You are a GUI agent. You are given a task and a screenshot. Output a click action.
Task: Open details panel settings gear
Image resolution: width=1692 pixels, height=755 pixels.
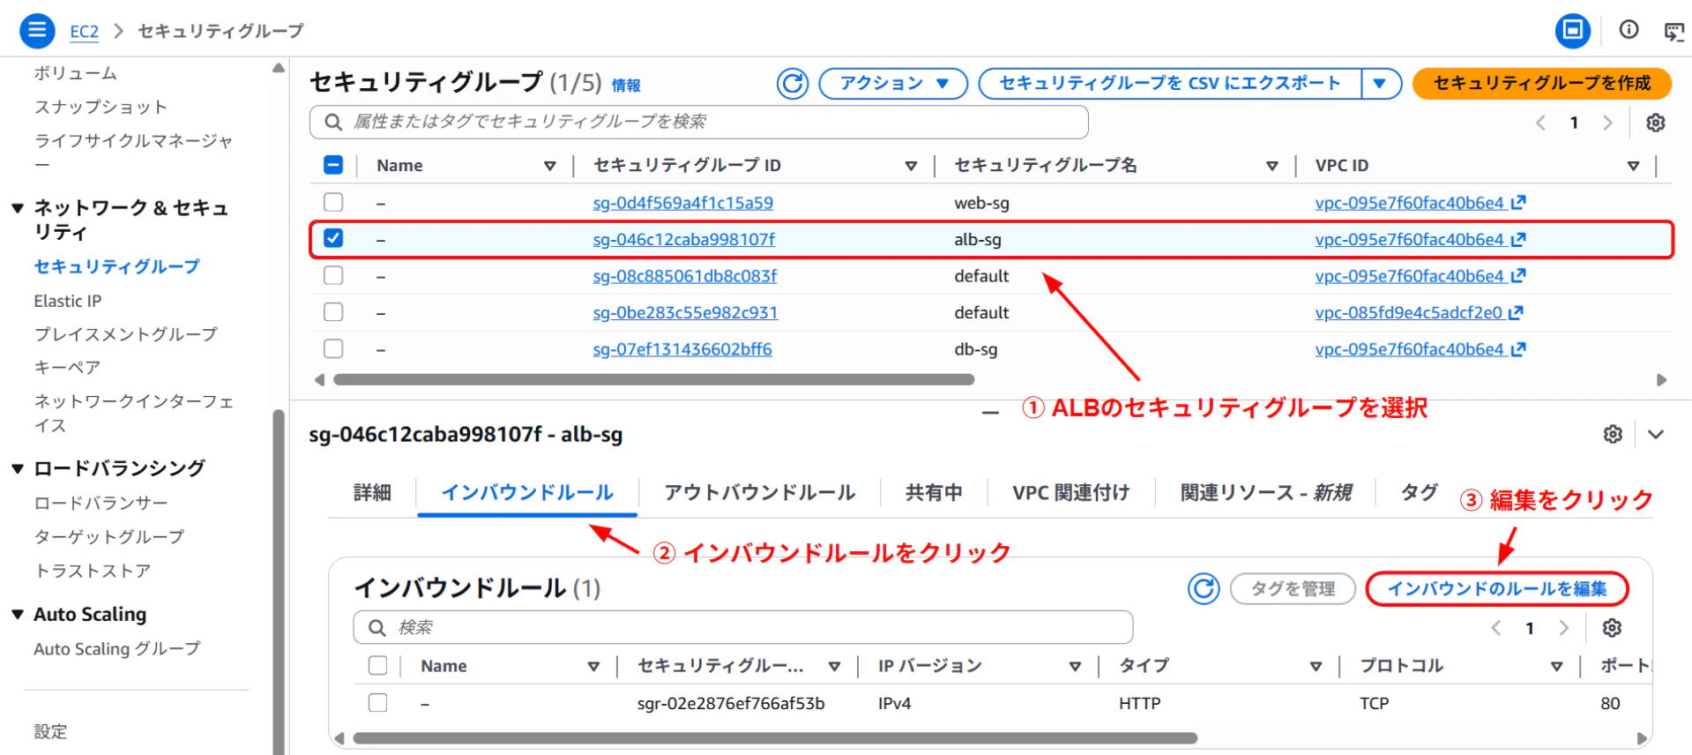pos(1613,434)
